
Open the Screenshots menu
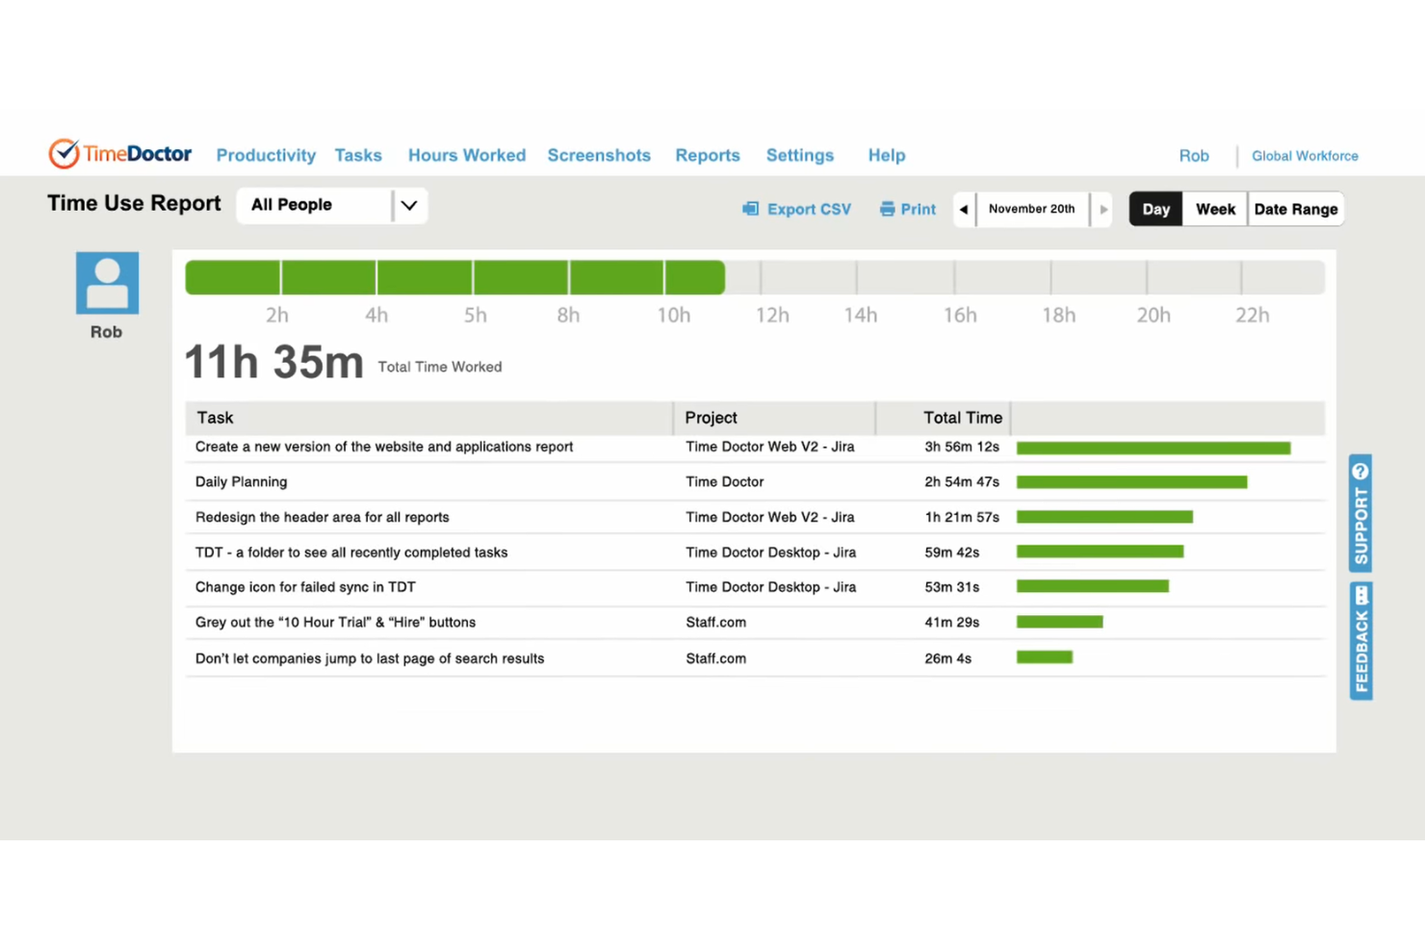pyautogui.click(x=599, y=155)
